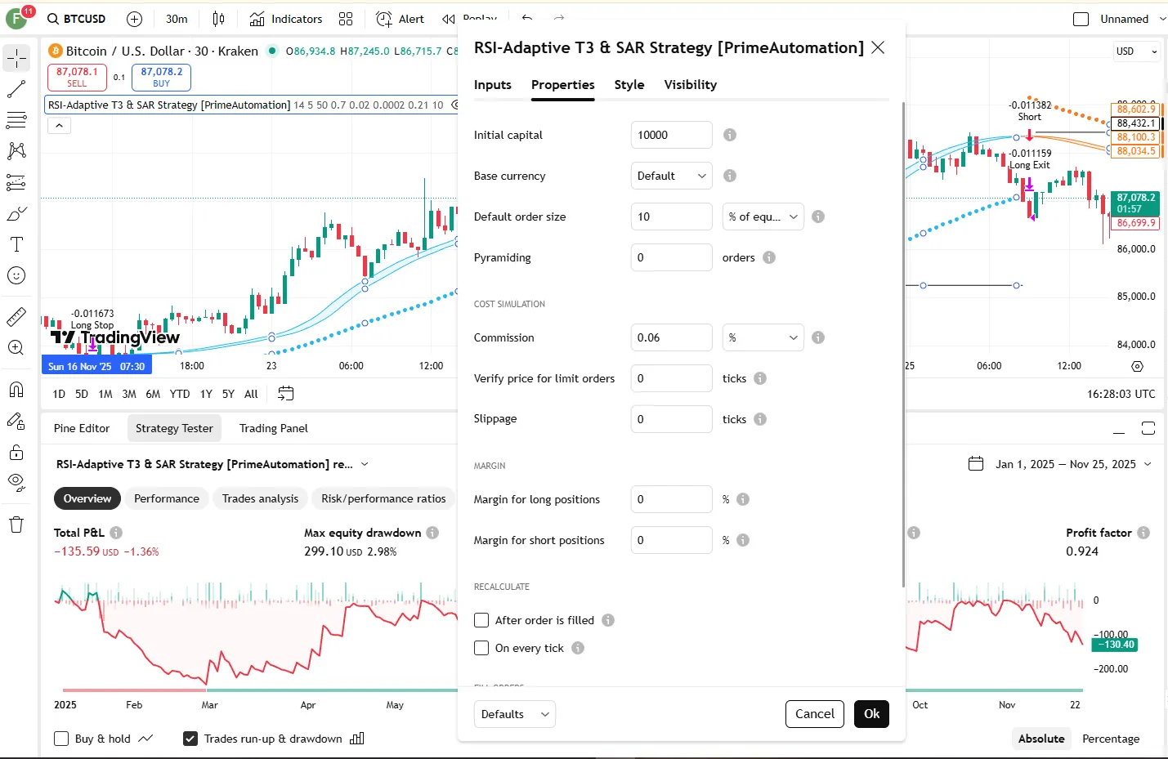
Task: Enable After order is filled checkbox
Action: point(481,620)
